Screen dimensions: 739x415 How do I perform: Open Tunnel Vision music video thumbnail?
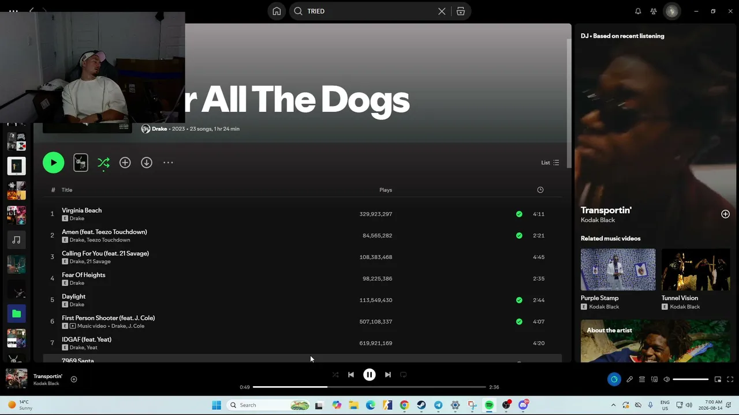696,270
